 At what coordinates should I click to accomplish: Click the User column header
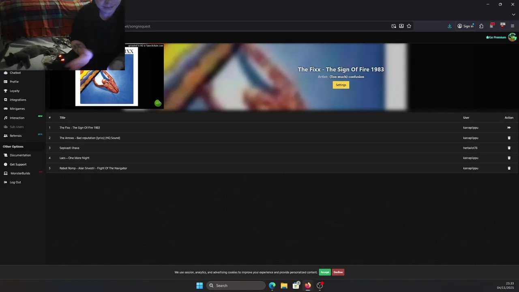coord(466,118)
